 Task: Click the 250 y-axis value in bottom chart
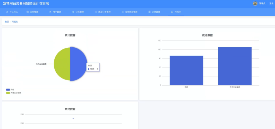click(x=22, y=114)
